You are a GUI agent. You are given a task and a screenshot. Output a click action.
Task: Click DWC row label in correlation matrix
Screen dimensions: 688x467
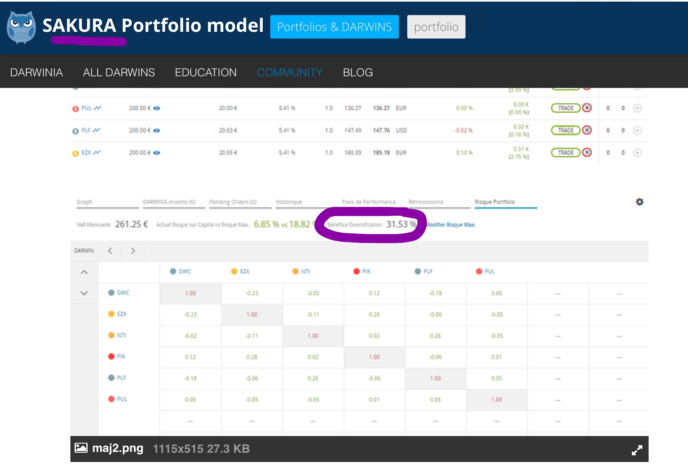coord(119,293)
